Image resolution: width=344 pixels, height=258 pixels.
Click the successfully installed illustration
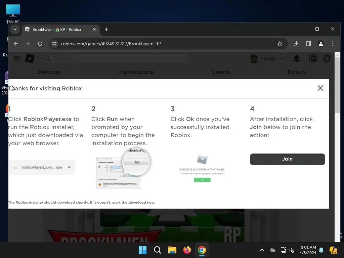(202, 168)
